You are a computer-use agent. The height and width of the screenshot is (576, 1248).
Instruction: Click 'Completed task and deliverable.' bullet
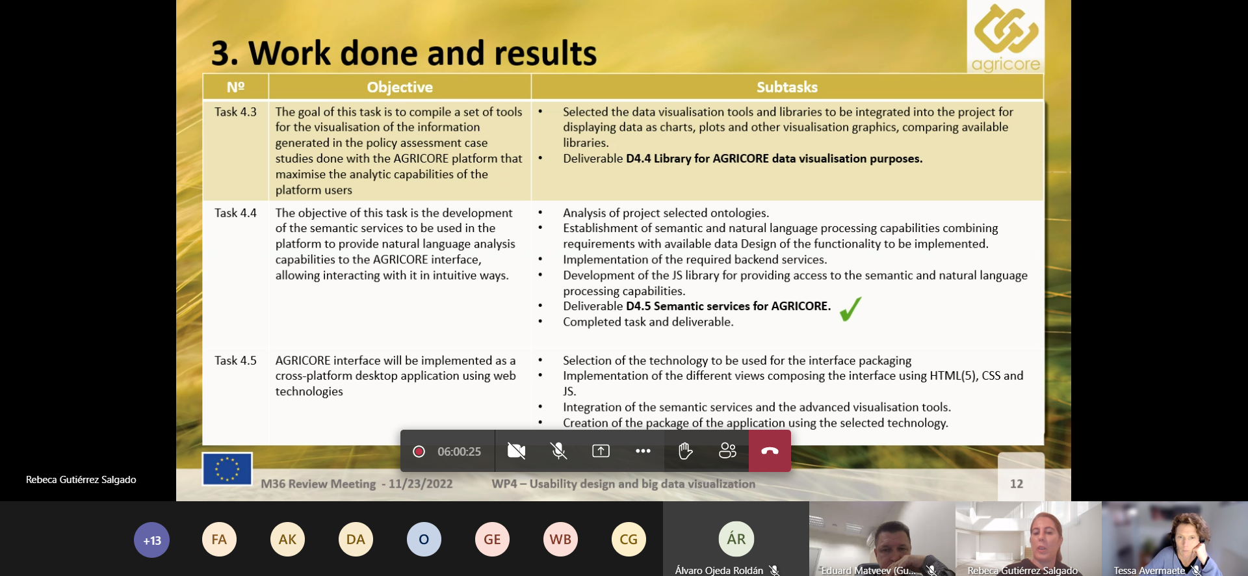tap(648, 322)
